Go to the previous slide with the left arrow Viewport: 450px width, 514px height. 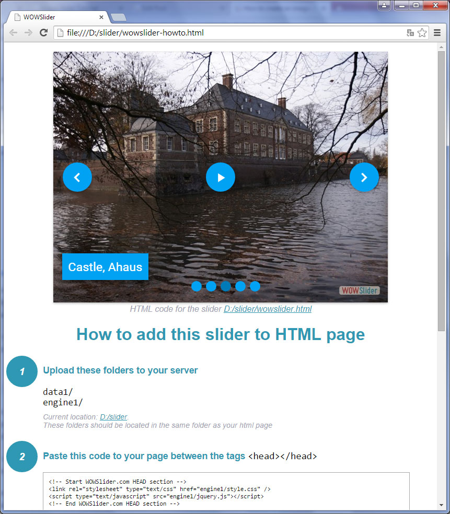[x=77, y=177]
